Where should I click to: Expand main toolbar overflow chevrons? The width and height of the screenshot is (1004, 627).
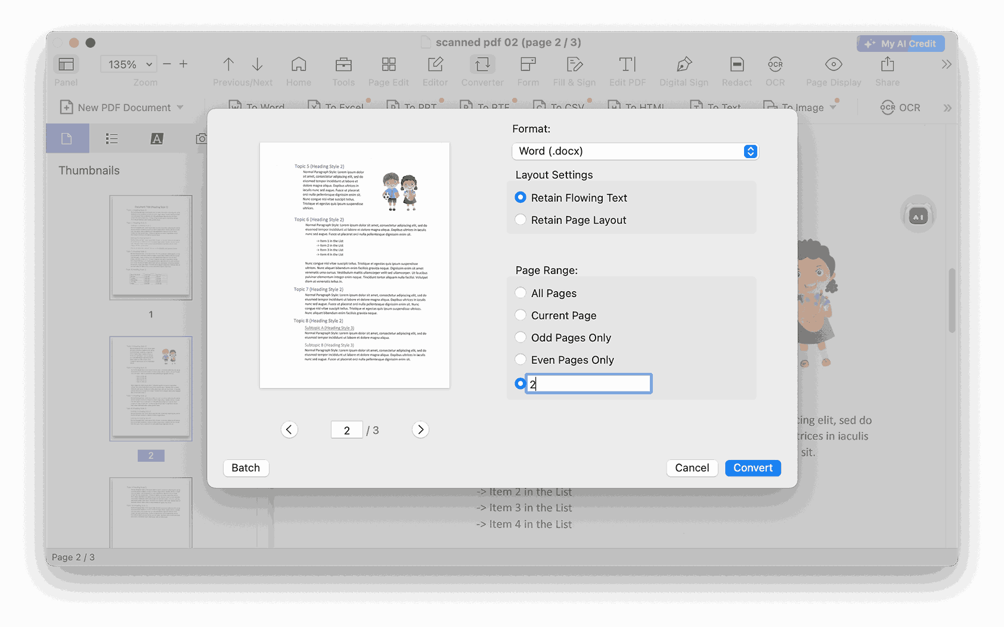pos(947,64)
